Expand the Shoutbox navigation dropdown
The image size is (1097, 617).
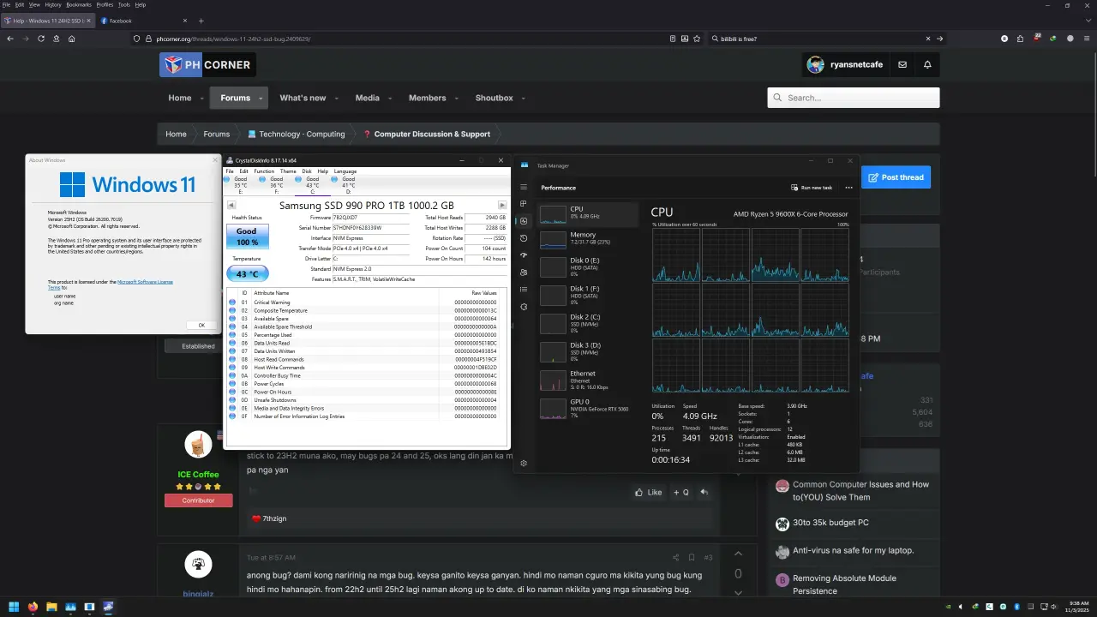click(x=523, y=99)
